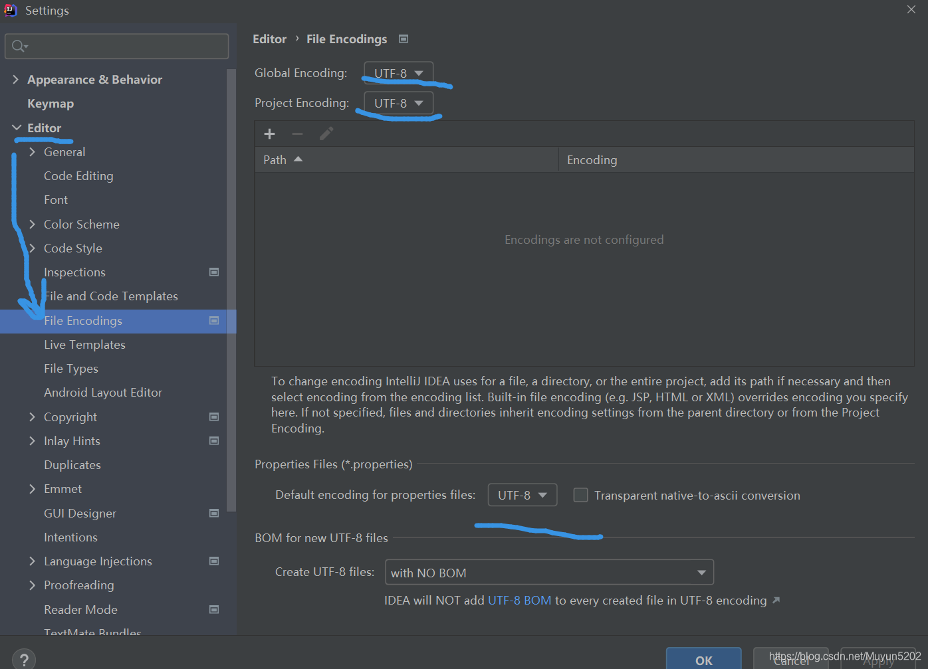Click the help question mark icon
Image resolution: width=928 pixels, height=669 pixels.
pyautogui.click(x=24, y=660)
